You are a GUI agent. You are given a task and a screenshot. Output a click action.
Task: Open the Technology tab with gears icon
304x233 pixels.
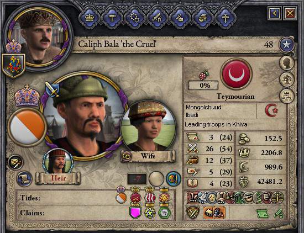tap(135, 18)
